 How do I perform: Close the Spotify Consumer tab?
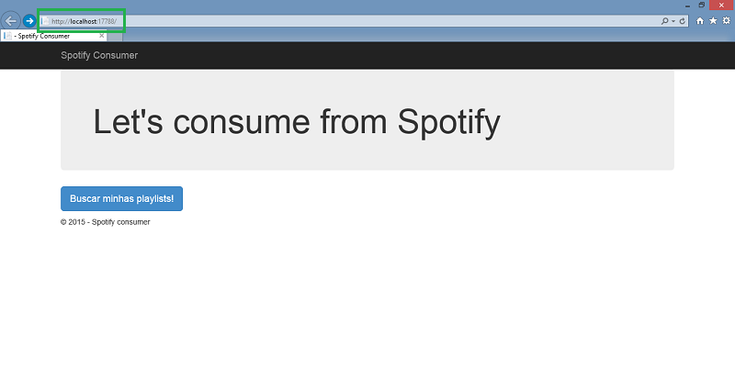[102, 36]
